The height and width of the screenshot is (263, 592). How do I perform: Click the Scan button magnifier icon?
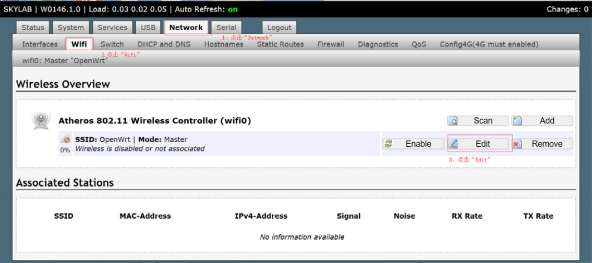click(454, 121)
